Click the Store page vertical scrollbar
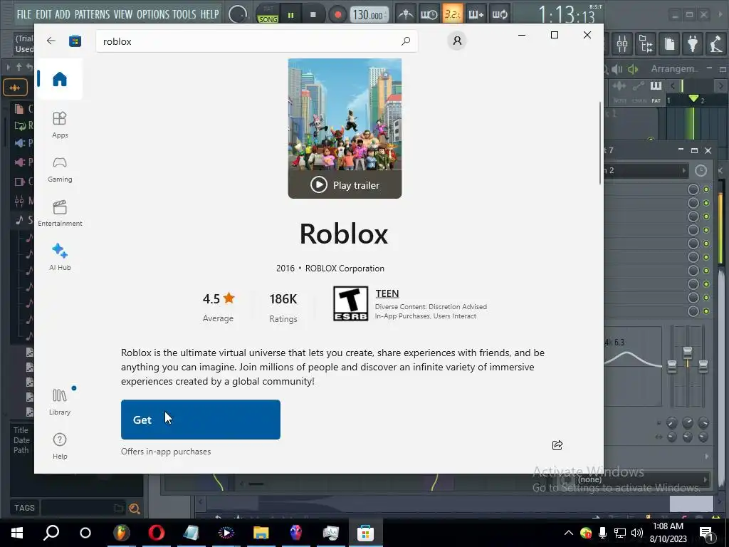The width and height of the screenshot is (729, 547). [x=600, y=142]
